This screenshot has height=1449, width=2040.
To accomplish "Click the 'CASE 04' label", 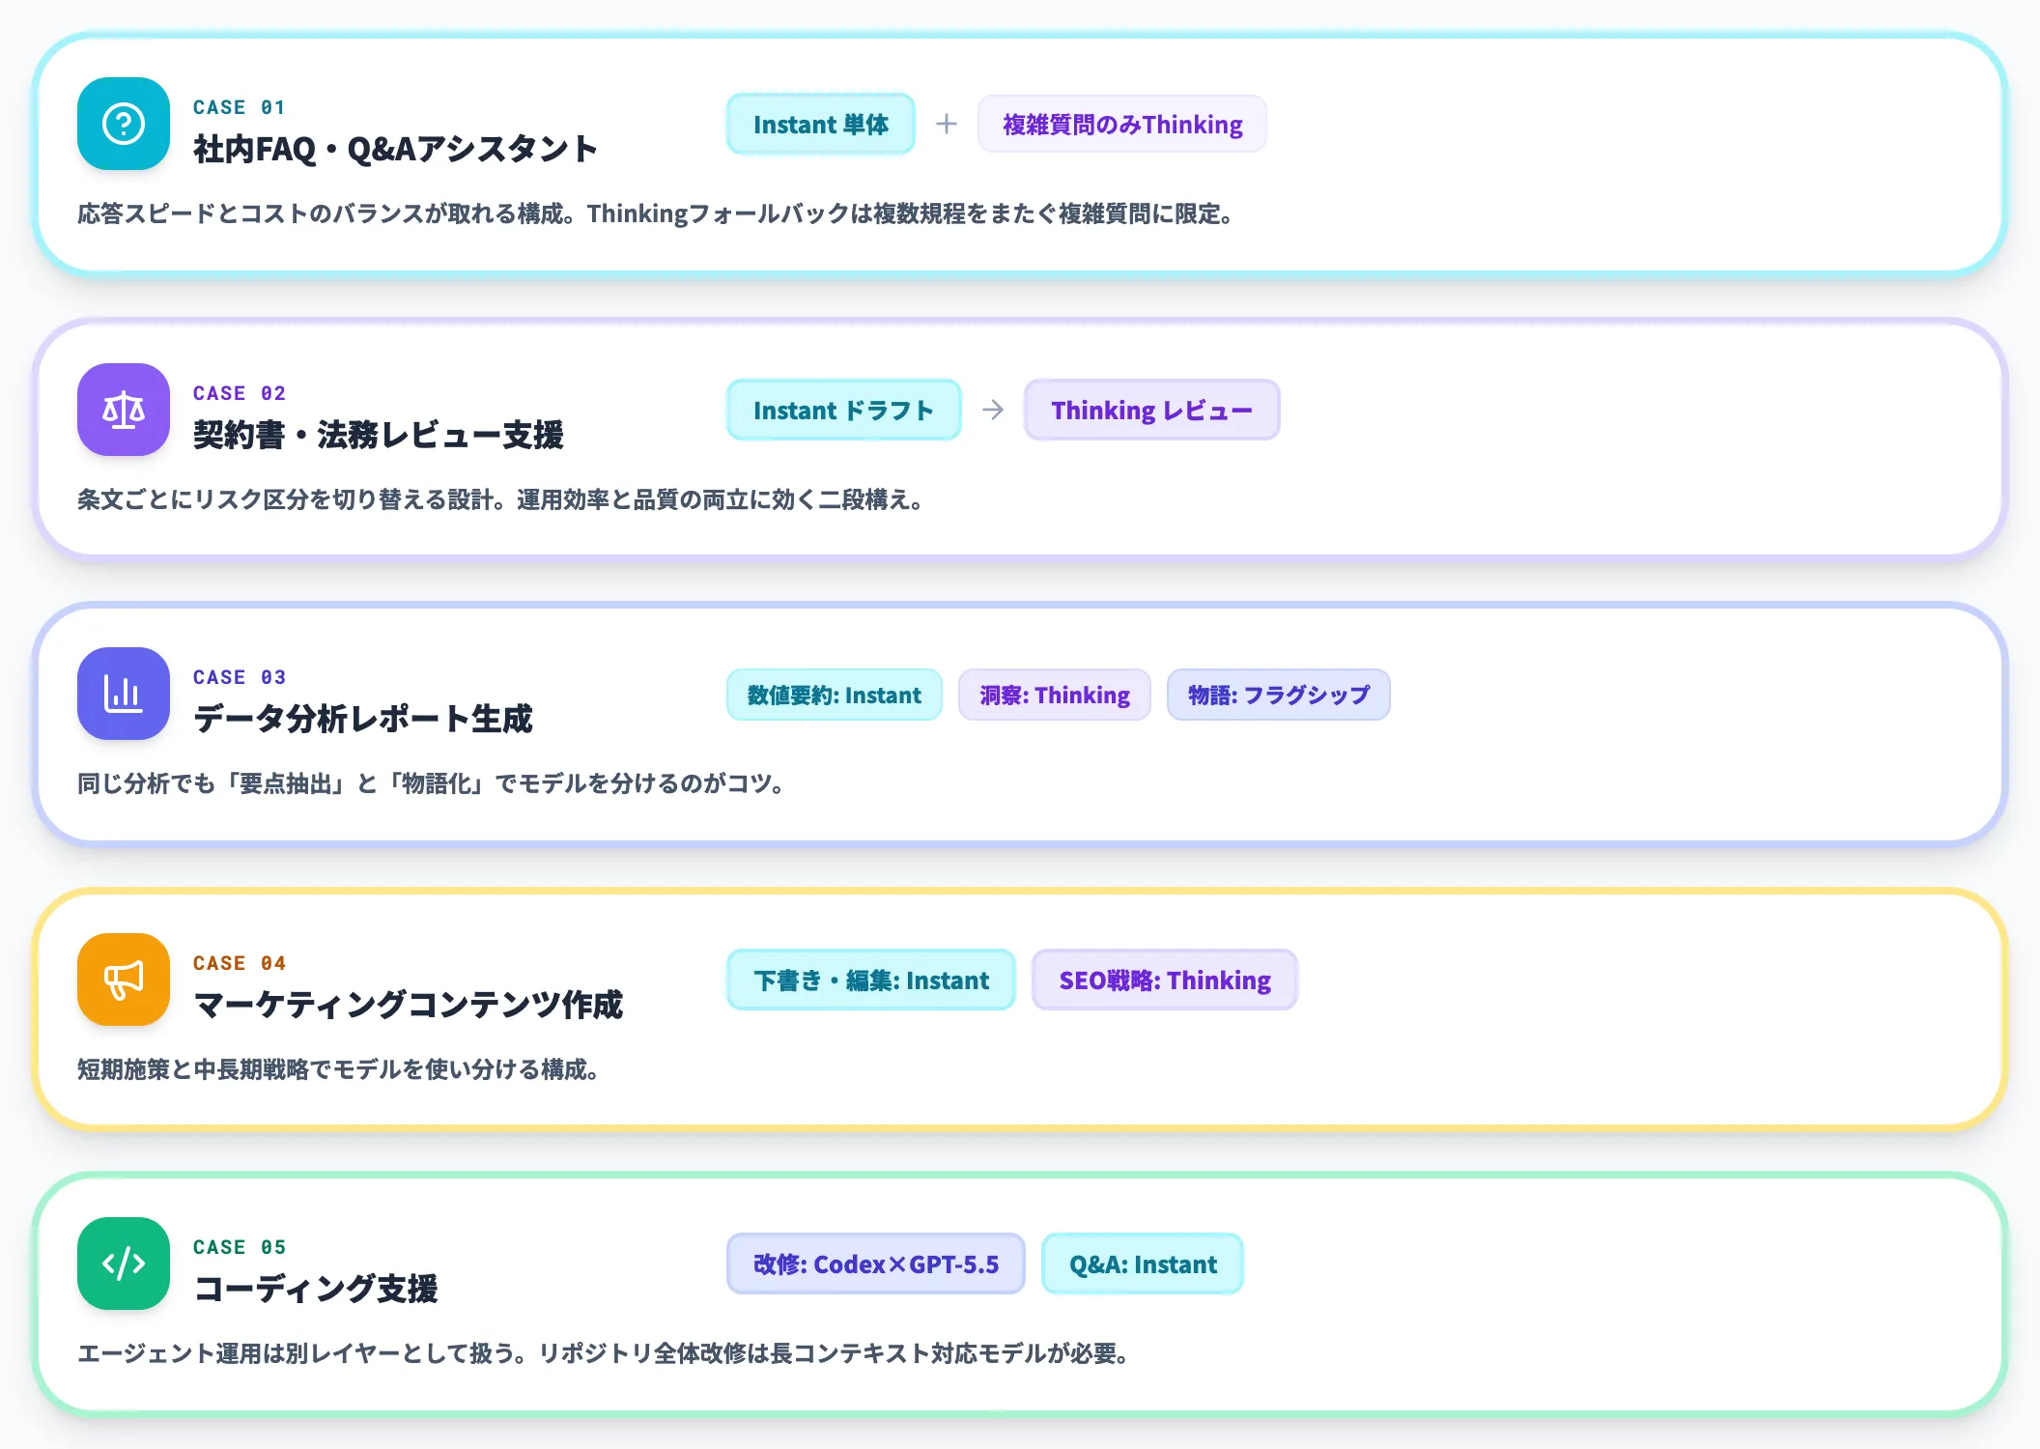I will pyautogui.click(x=240, y=963).
